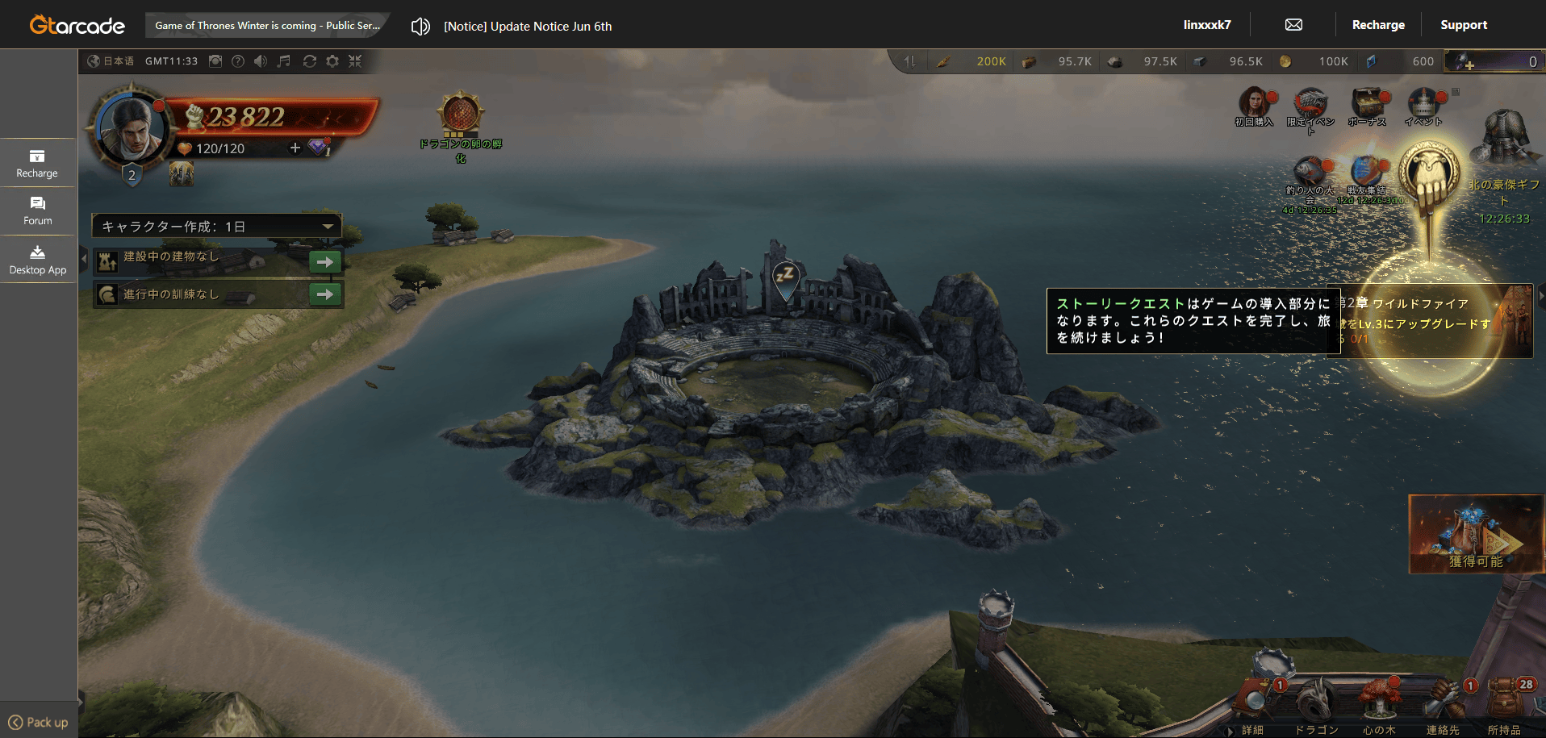The width and height of the screenshot is (1546, 738).
Task: Claim the 獲得可能 reward banner
Action: coord(1476,534)
